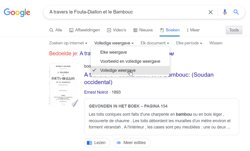Screen dimensions: 250x151
Task: Click the camera-style Afbeeldingen tab icon
Action: (71, 30)
